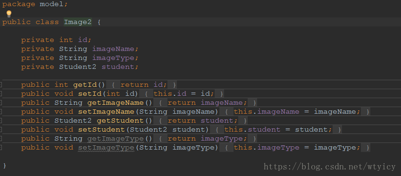Screen dimensions: 401x176
Task: Unfold the getImageName() method body
Action: coord(1,102)
